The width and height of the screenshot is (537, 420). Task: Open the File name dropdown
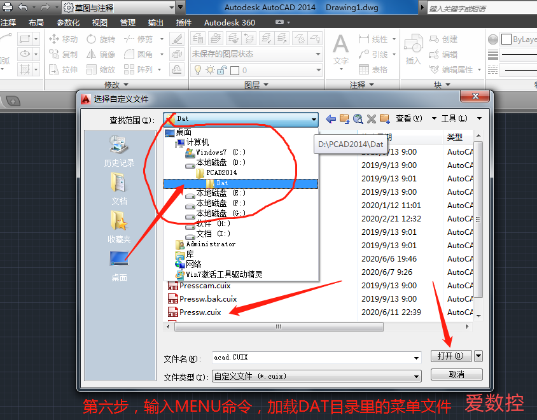click(416, 358)
